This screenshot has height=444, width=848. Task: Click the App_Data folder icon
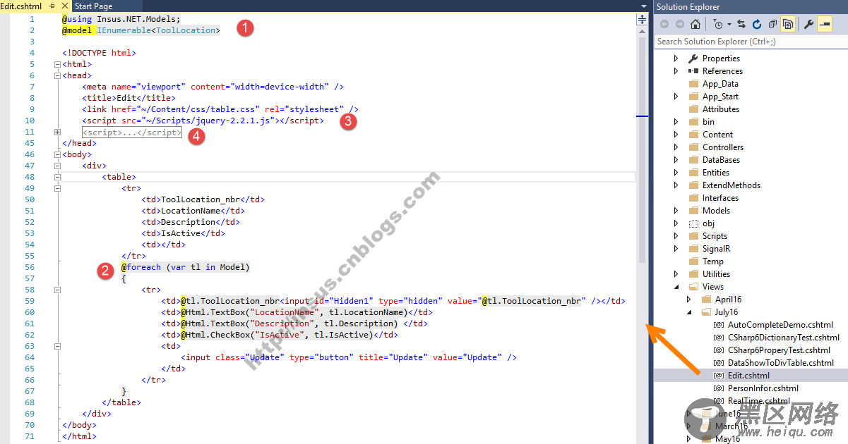693,84
